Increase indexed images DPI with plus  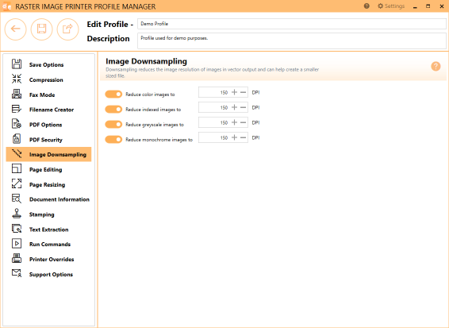pyautogui.click(x=234, y=107)
